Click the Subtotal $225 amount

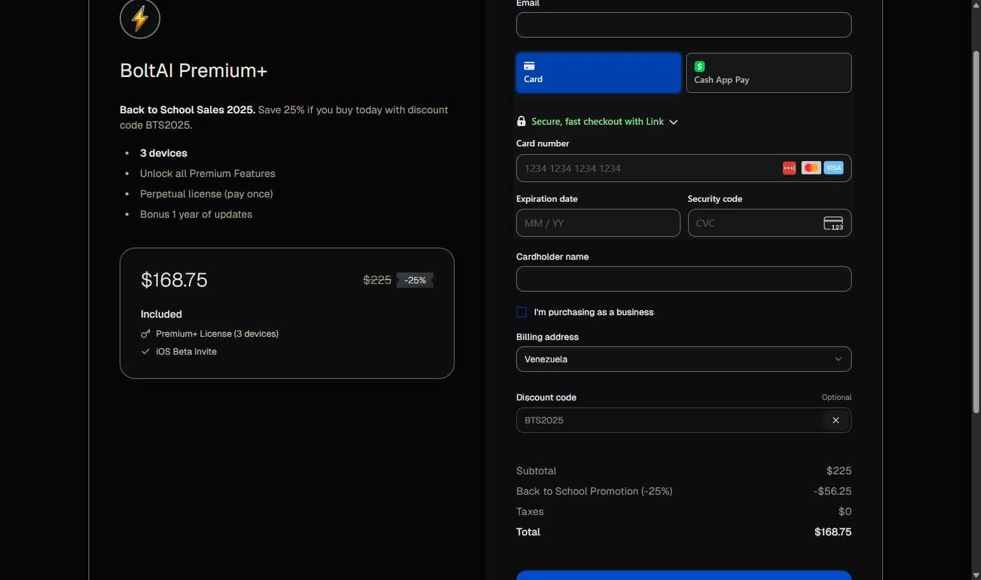tap(838, 471)
